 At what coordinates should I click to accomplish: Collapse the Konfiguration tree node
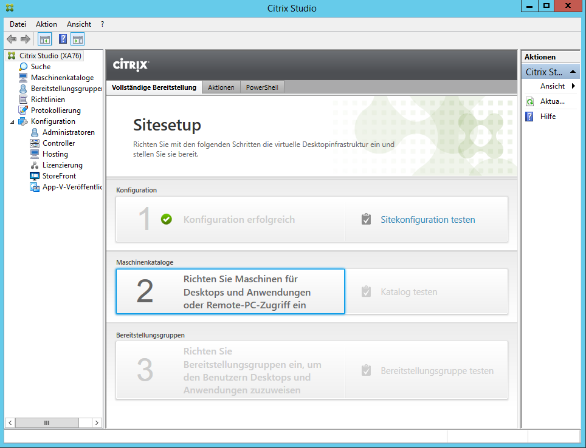12,121
